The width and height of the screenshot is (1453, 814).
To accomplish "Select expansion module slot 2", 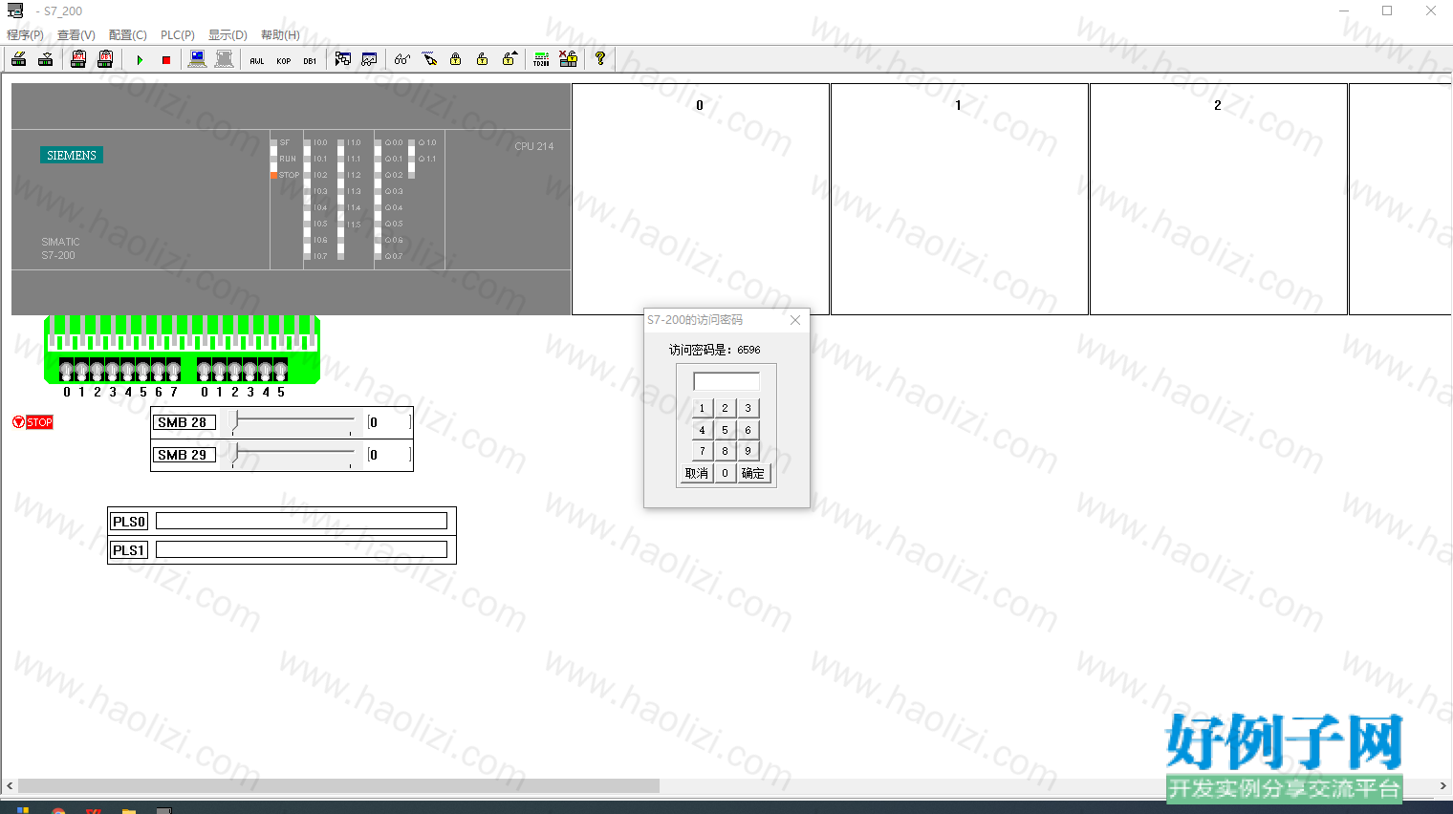I will click(1219, 199).
